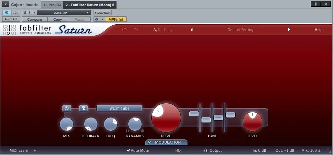The image size is (333, 155).
Task: Switch to the 1 - Pro EQ tab
Action: [52, 5]
